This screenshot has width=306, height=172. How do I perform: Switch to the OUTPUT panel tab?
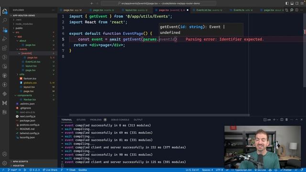[x=138, y=120]
